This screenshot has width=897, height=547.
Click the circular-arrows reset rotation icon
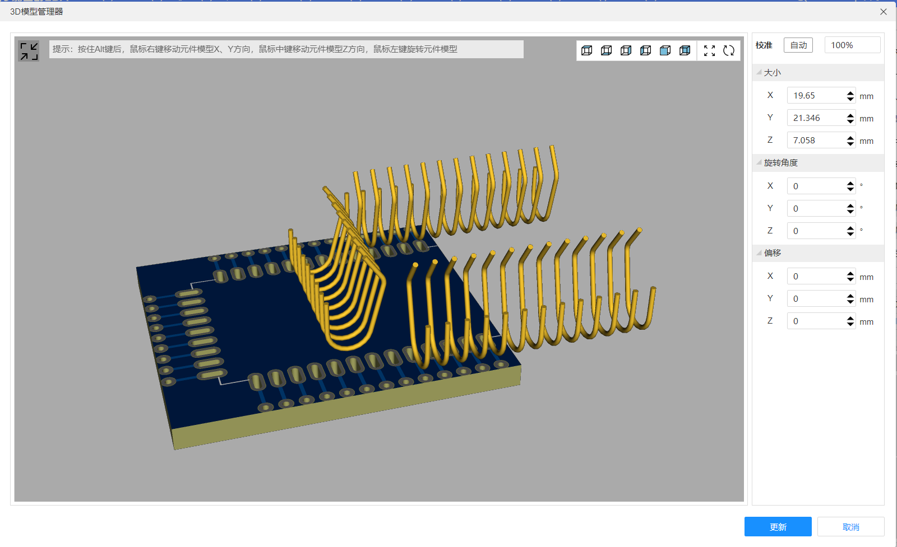(729, 50)
